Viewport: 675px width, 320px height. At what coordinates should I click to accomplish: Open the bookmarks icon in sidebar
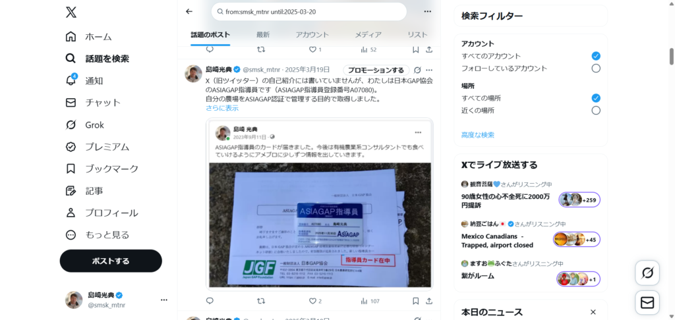point(71,169)
